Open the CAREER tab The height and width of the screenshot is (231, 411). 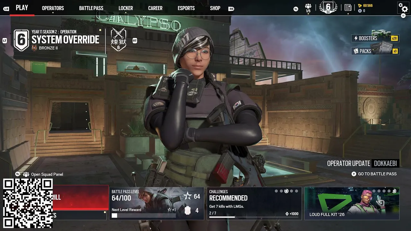(155, 8)
